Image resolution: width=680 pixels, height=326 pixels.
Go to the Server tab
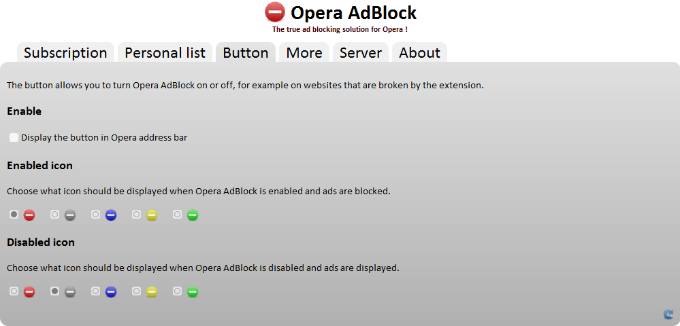click(x=361, y=53)
